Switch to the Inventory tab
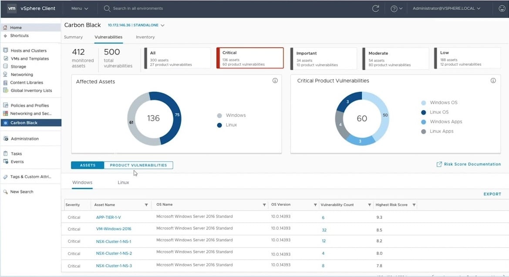509x277 pixels. 145,37
